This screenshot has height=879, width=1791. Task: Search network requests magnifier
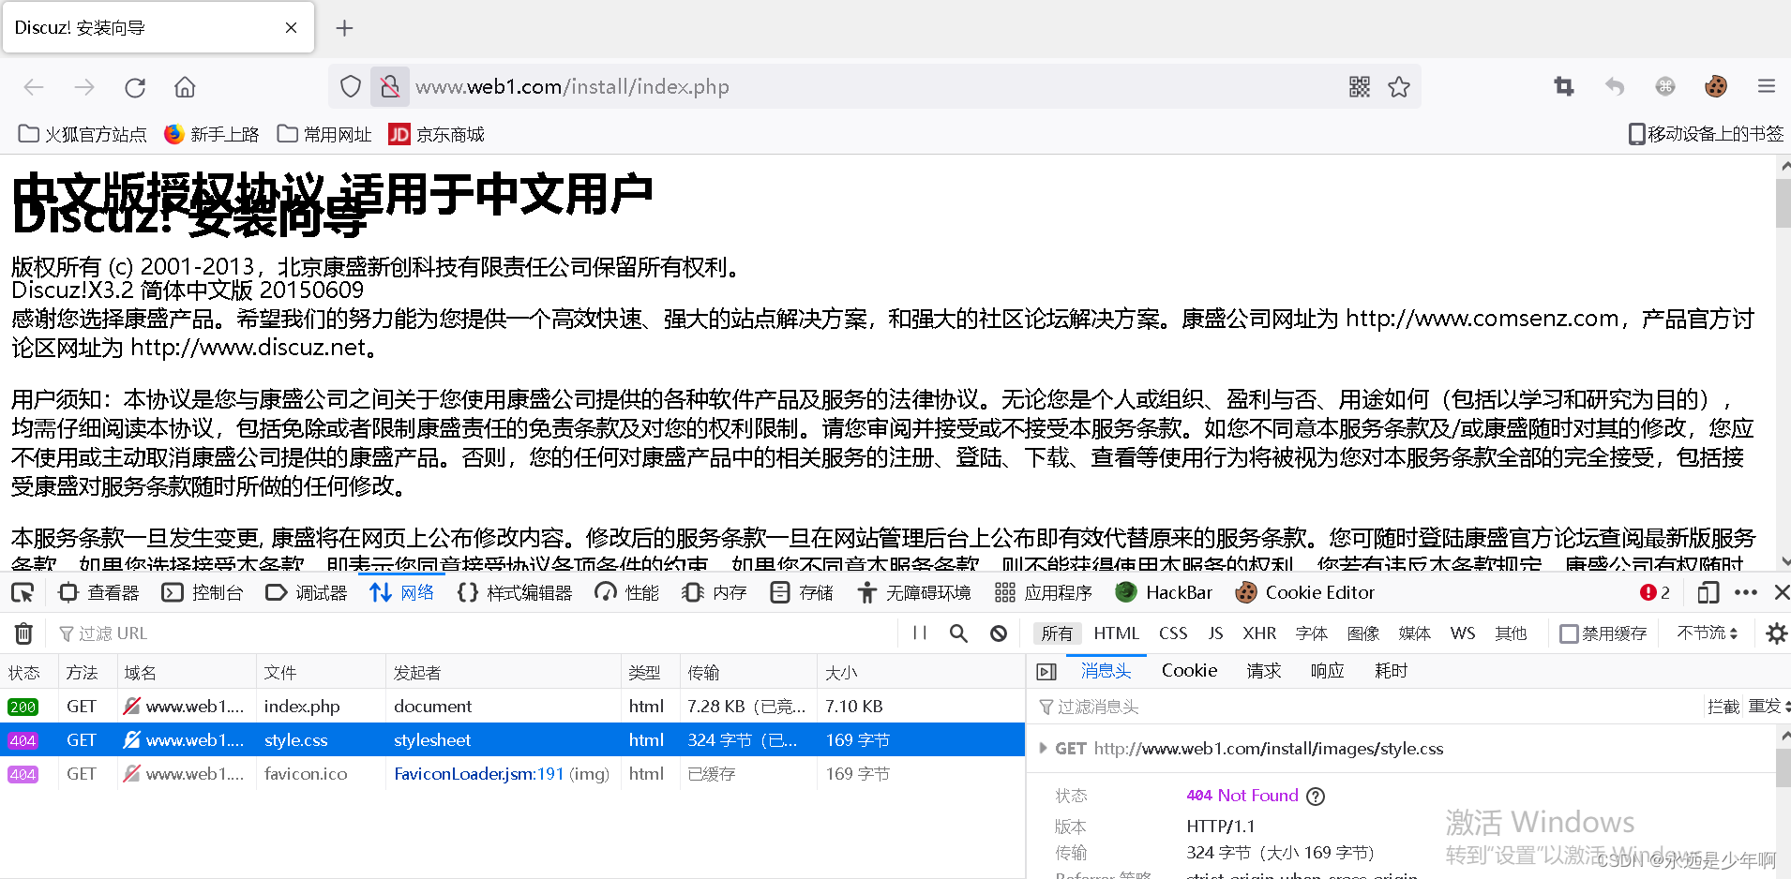958,633
